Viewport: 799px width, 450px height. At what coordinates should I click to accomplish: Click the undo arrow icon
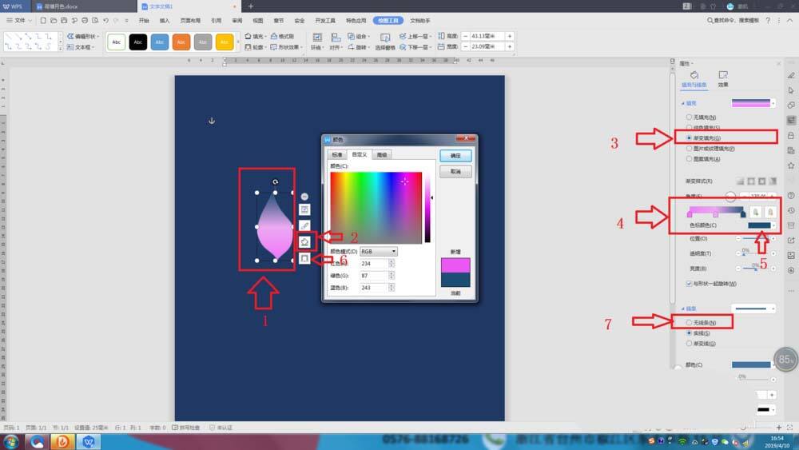(105, 21)
